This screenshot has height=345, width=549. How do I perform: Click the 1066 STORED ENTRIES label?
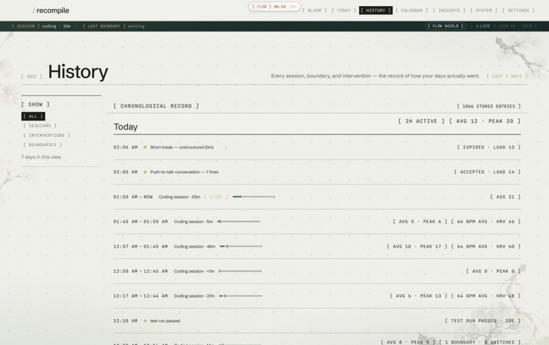pos(489,106)
